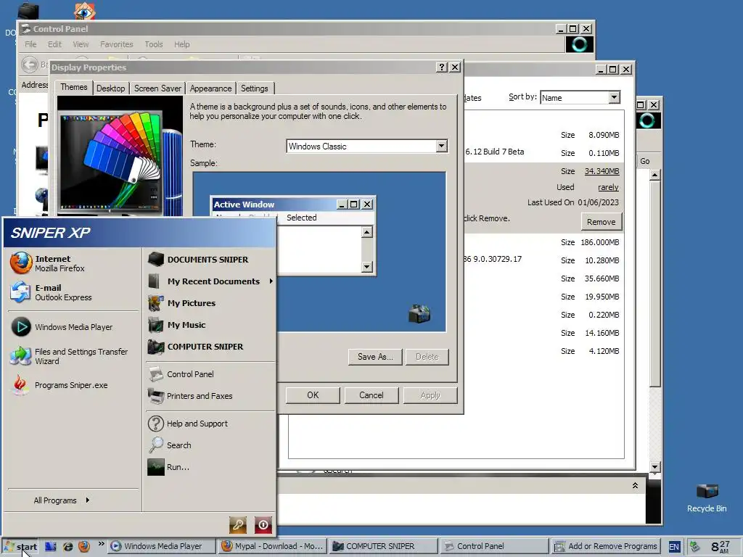The height and width of the screenshot is (557, 743).
Task: Switch to Add or Remove Programs taskbar button
Action: [606, 546]
